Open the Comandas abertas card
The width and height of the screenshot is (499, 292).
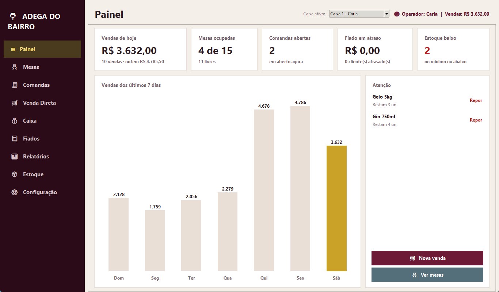[297, 50]
